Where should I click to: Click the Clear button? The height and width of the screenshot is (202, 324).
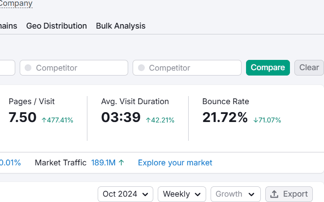309,67
